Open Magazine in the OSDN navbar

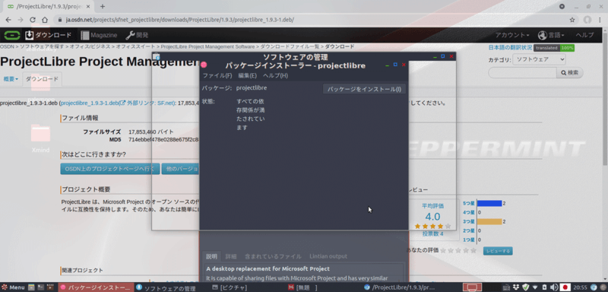coord(99,35)
